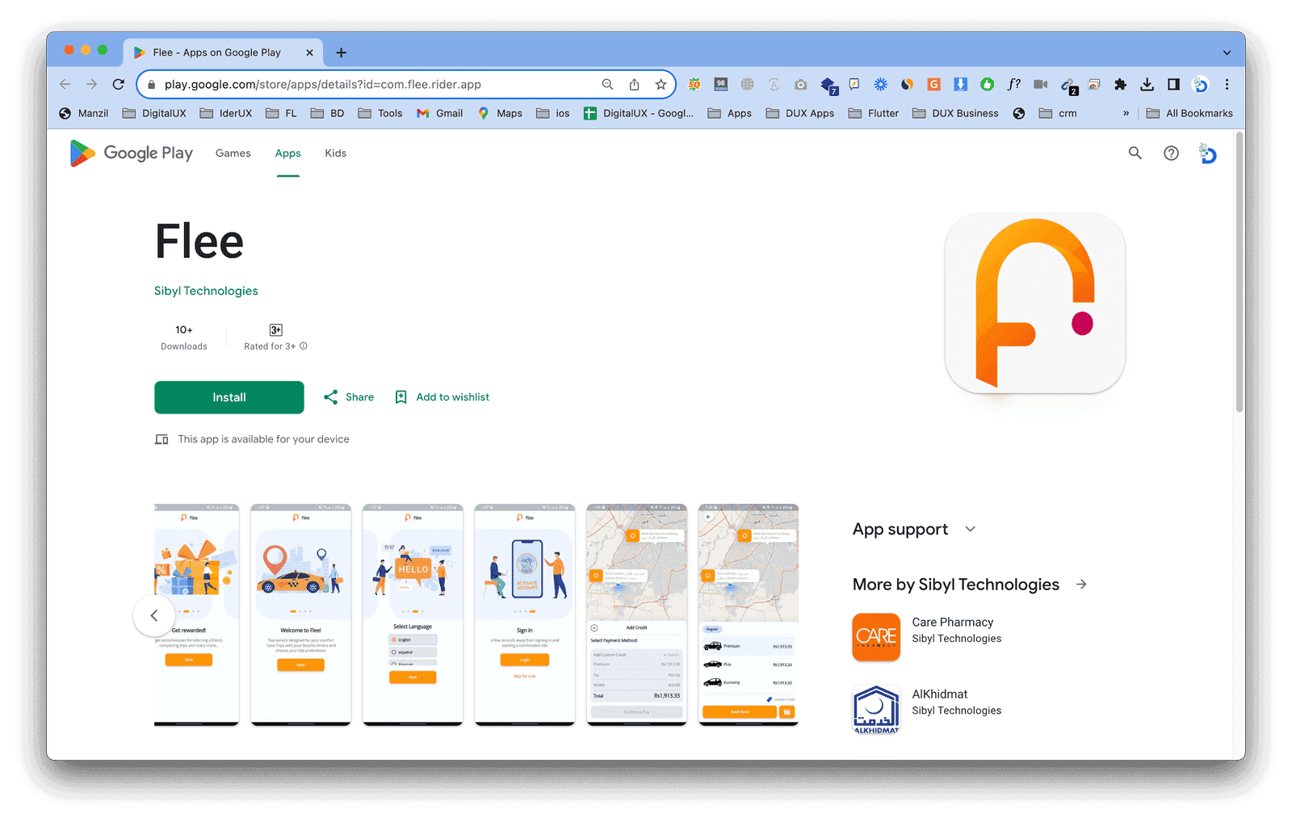Open DigitalUX Google Sheets bookmark
The width and height of the screenshot is (1292, 822).
639,113
